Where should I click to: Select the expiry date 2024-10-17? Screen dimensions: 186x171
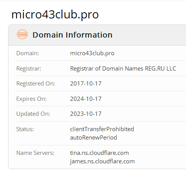[86, 99]
